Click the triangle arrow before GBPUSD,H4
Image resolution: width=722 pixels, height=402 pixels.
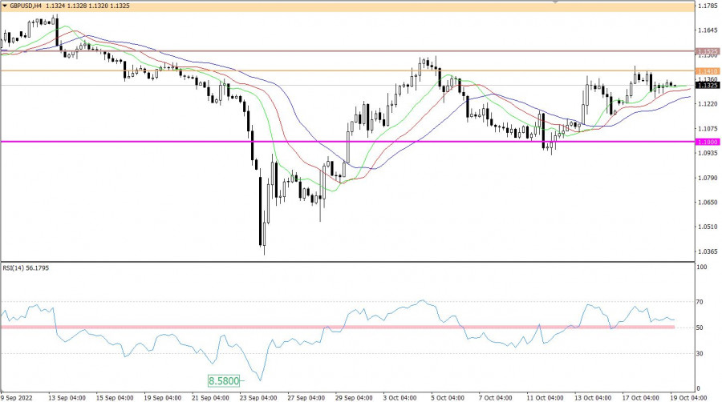[x=4, y=6]
